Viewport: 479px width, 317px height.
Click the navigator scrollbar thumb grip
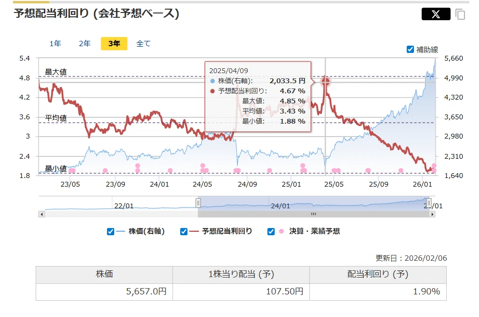pos(313,214)
